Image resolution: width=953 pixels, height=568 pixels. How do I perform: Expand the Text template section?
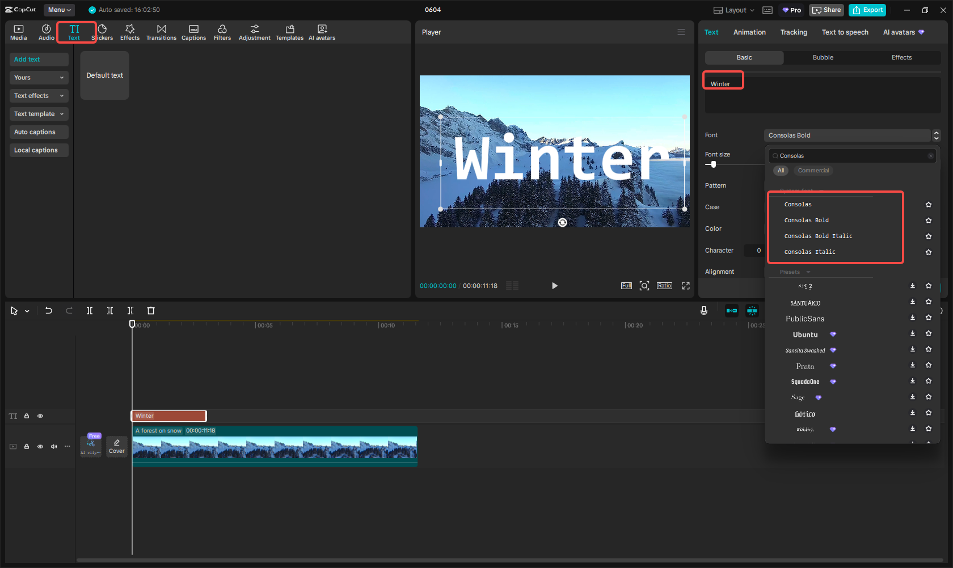(x=39, y=113)
